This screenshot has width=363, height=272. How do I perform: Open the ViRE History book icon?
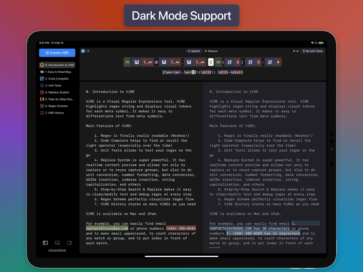tap(42, 113)
